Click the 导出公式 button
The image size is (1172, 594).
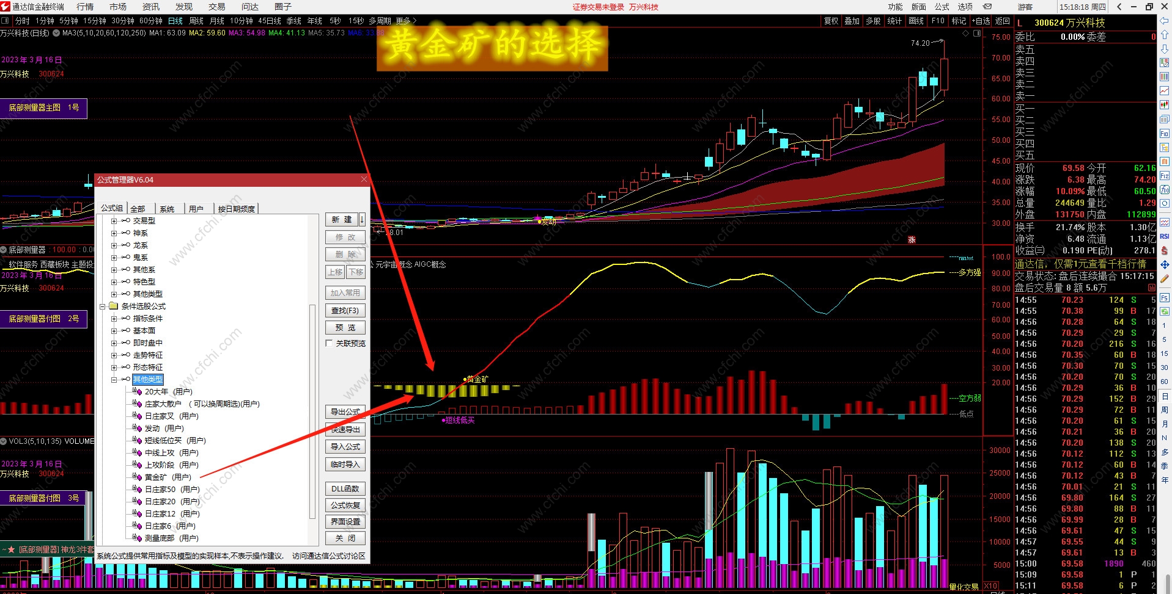pos(345,412)
